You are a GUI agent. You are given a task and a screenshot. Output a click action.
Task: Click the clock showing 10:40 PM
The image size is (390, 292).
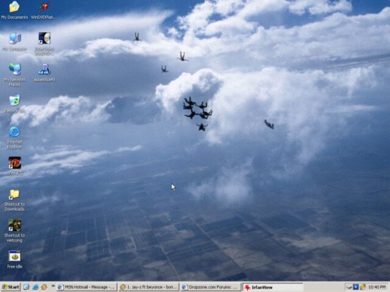[377, 287]
